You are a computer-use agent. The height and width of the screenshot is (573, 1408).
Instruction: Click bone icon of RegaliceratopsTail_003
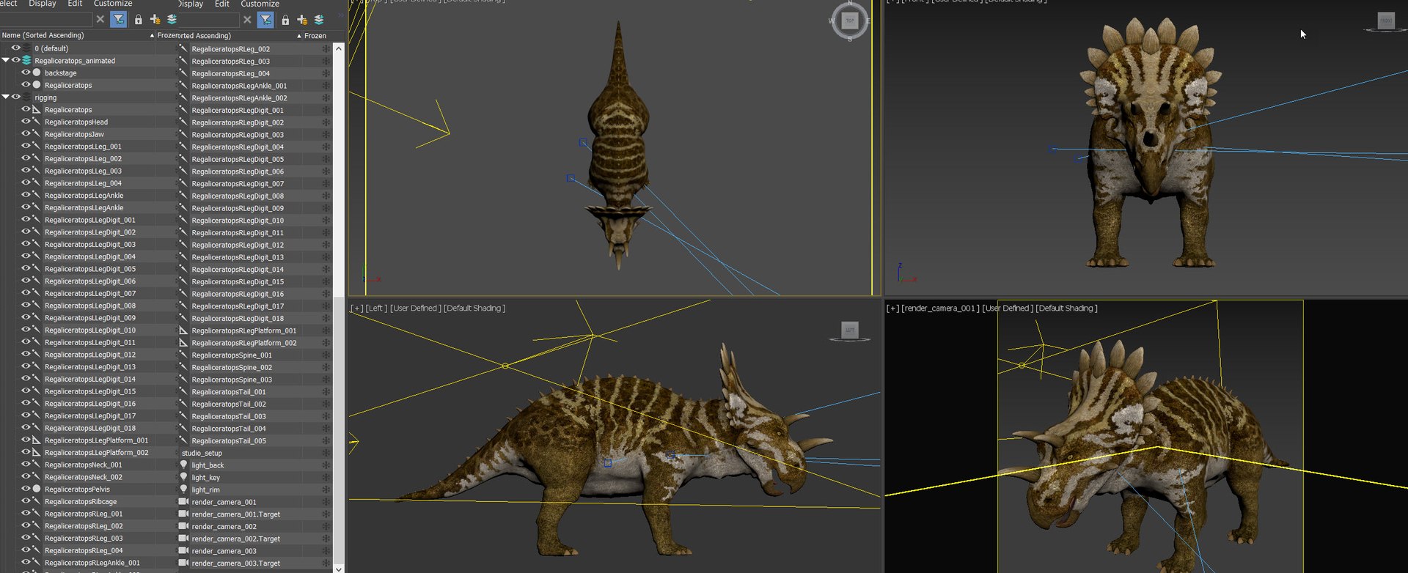[184, 416]
